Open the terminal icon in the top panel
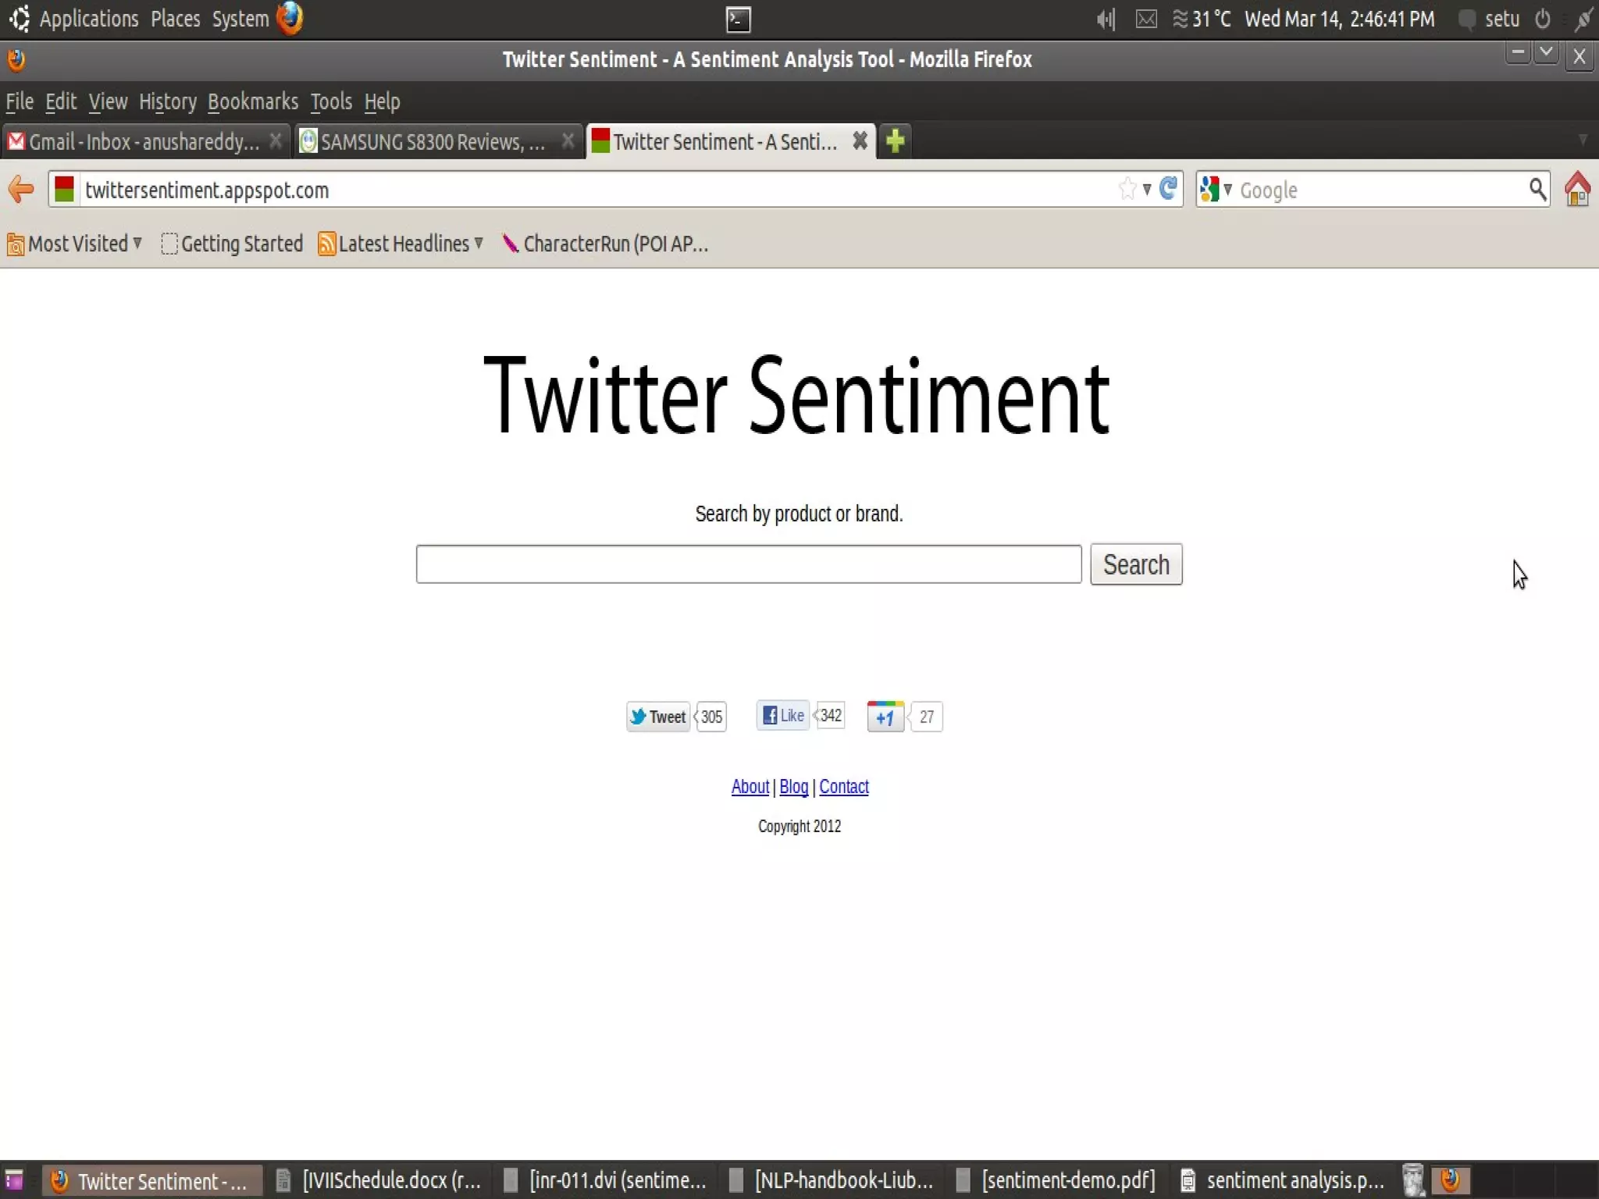The image size is (1599, 1199). [738, 20]
